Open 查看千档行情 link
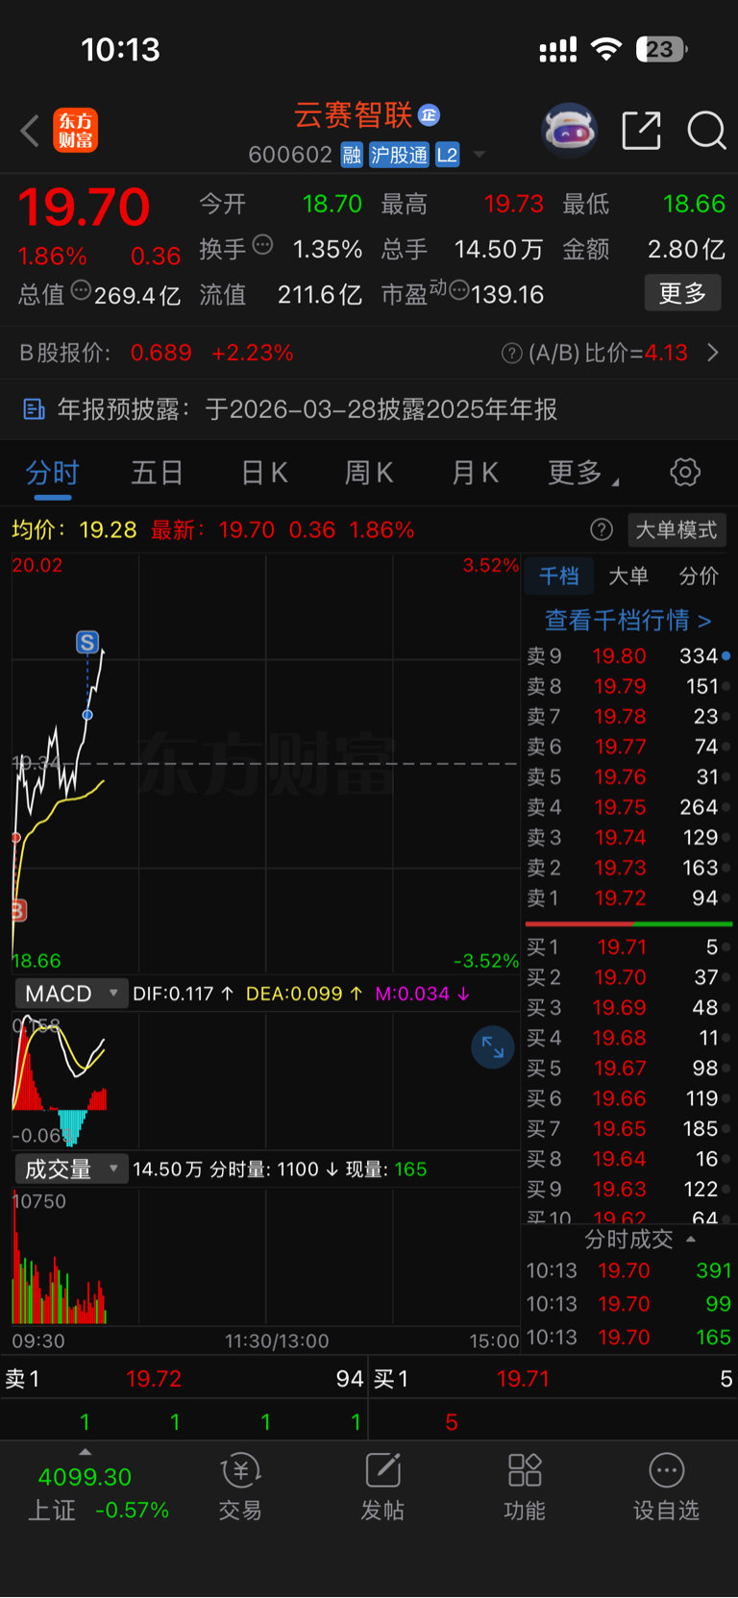Image resolution: width=738 pixels, height=1598 pixels. click(627, 620)
